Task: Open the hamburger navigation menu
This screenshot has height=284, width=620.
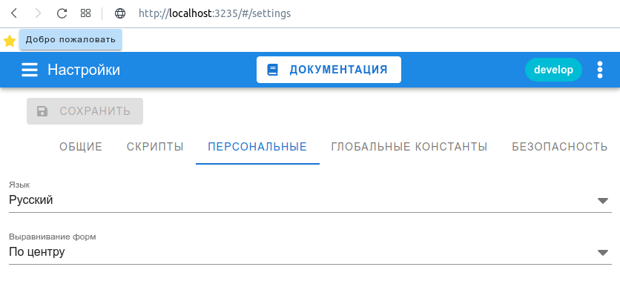Action: coord(30,70)
